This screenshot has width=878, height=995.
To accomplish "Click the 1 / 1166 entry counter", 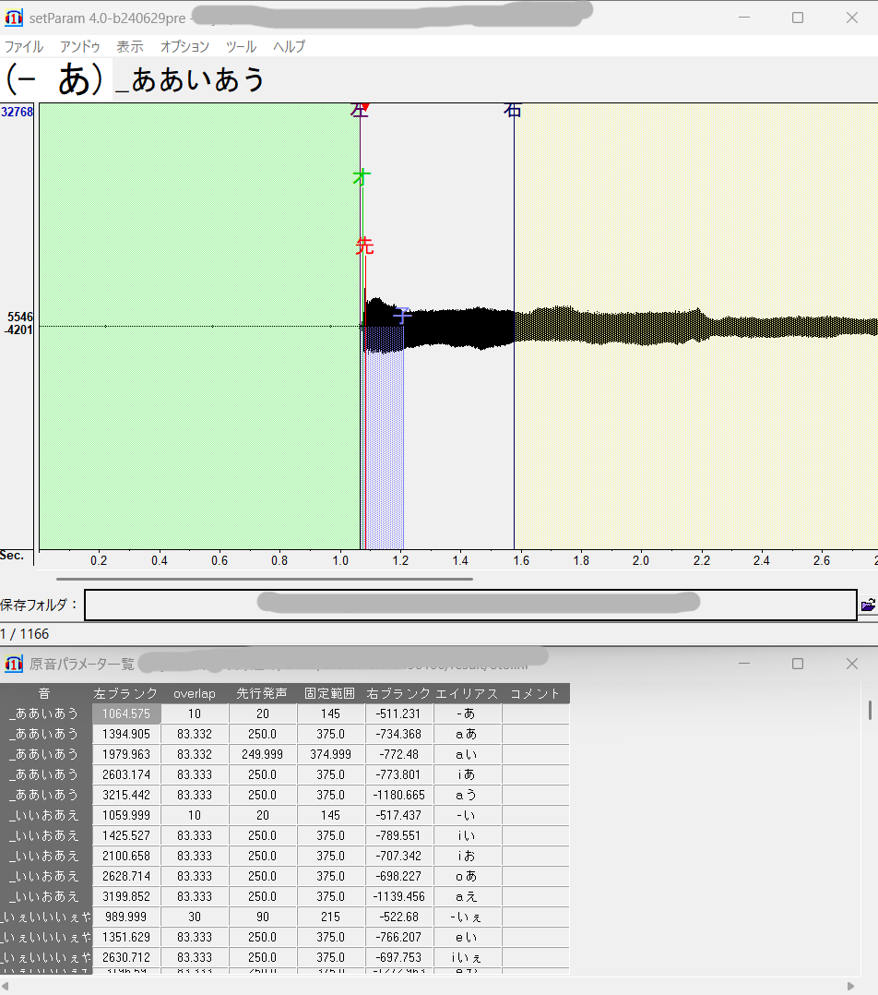I will coord(25,634).
